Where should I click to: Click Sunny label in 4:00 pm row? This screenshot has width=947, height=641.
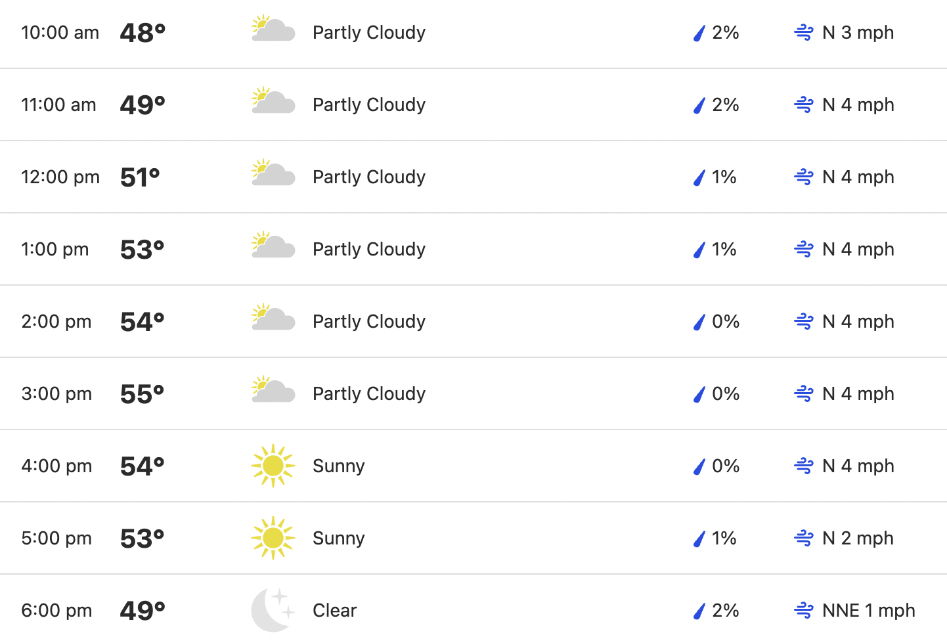(339, 466)
